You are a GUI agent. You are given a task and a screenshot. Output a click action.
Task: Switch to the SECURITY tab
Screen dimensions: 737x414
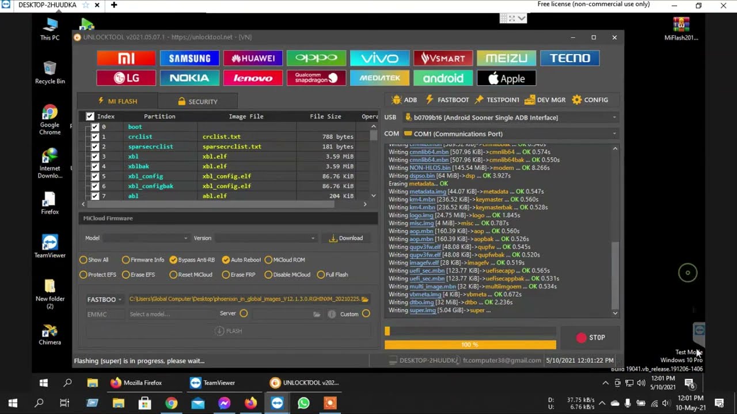[197, 101]
